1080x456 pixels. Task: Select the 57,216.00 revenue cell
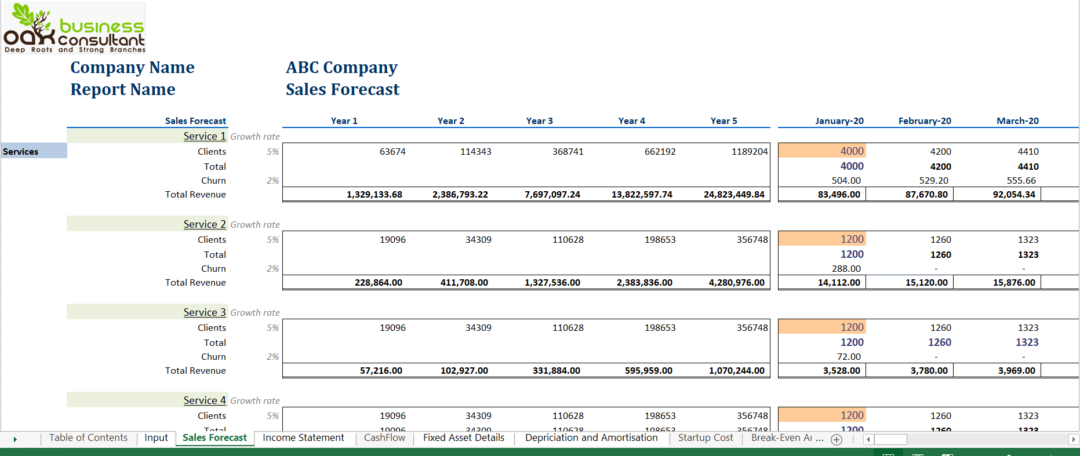click(381, 370)
